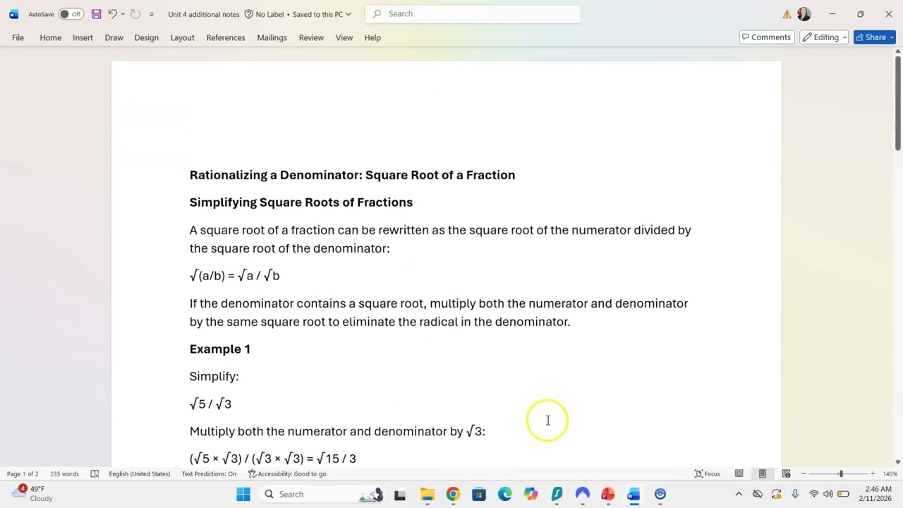Screen dimensions: 903x508
Task: Open Customize Quick Access Toolbar dropdown
Action: [x=151, y=14]
